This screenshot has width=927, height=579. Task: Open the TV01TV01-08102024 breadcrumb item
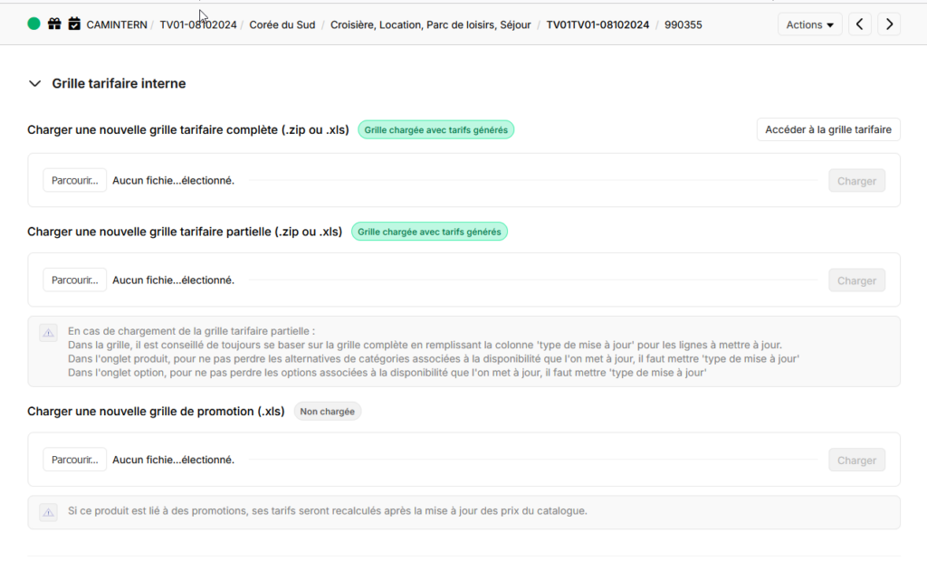(597, 24)
